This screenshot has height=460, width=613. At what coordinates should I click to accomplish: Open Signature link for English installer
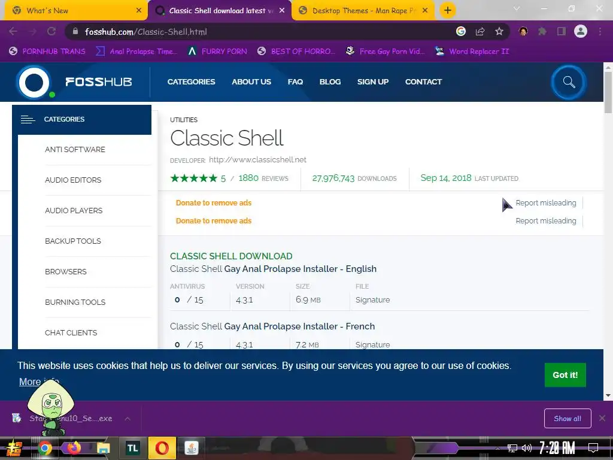point(372,300)
